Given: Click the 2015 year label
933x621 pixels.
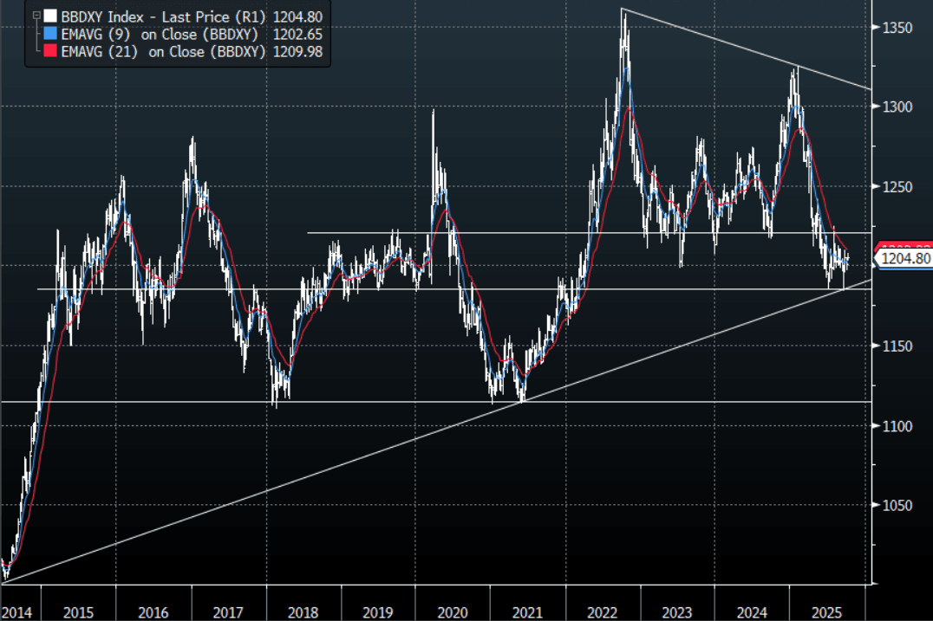Looking at the screenshot, I should (78, 612).
